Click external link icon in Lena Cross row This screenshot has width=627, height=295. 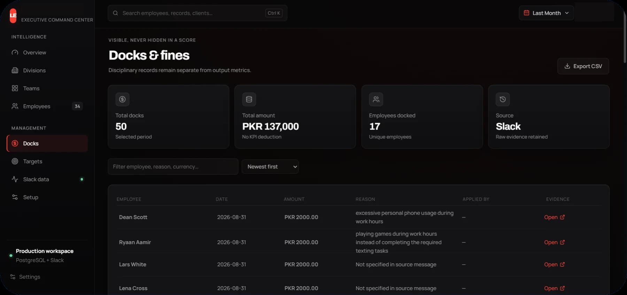pos(562,288)
